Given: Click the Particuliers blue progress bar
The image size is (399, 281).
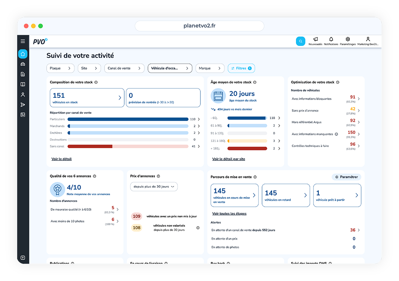Looking at the screenshot, I should point(128,119).
